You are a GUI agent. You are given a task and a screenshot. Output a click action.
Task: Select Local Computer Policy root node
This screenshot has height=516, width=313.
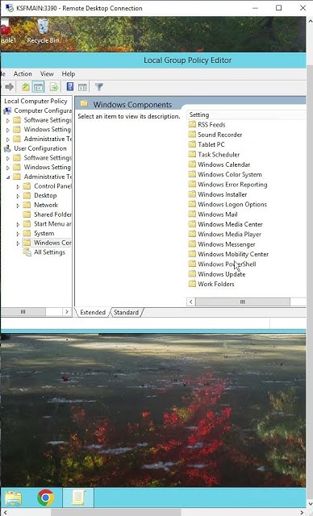35,101
